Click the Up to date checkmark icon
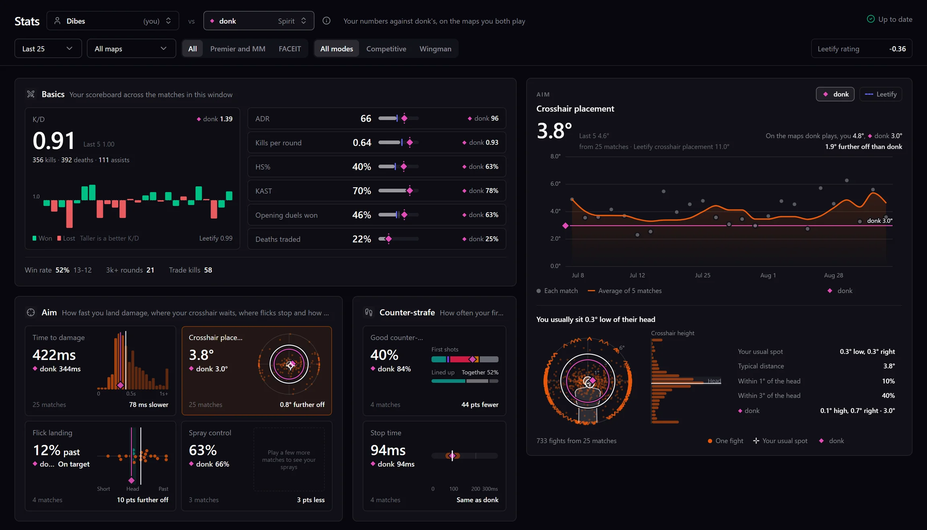Image resolution: width=927 pixels, height=530 pixels. [871, 19]
